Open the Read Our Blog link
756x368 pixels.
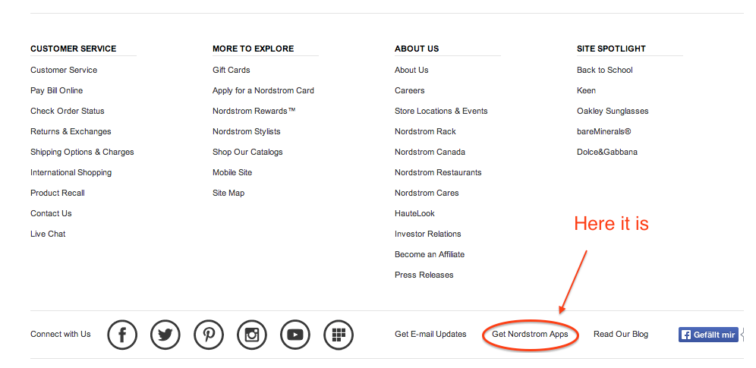click(x=621, y=335)
